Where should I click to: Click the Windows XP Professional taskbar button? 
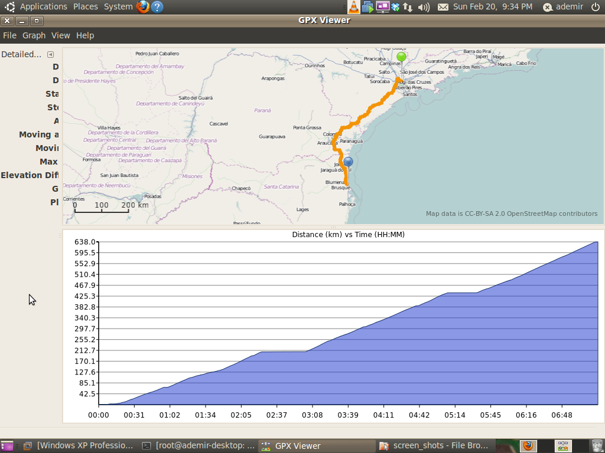pyautogui.click(x=79, y=446)
